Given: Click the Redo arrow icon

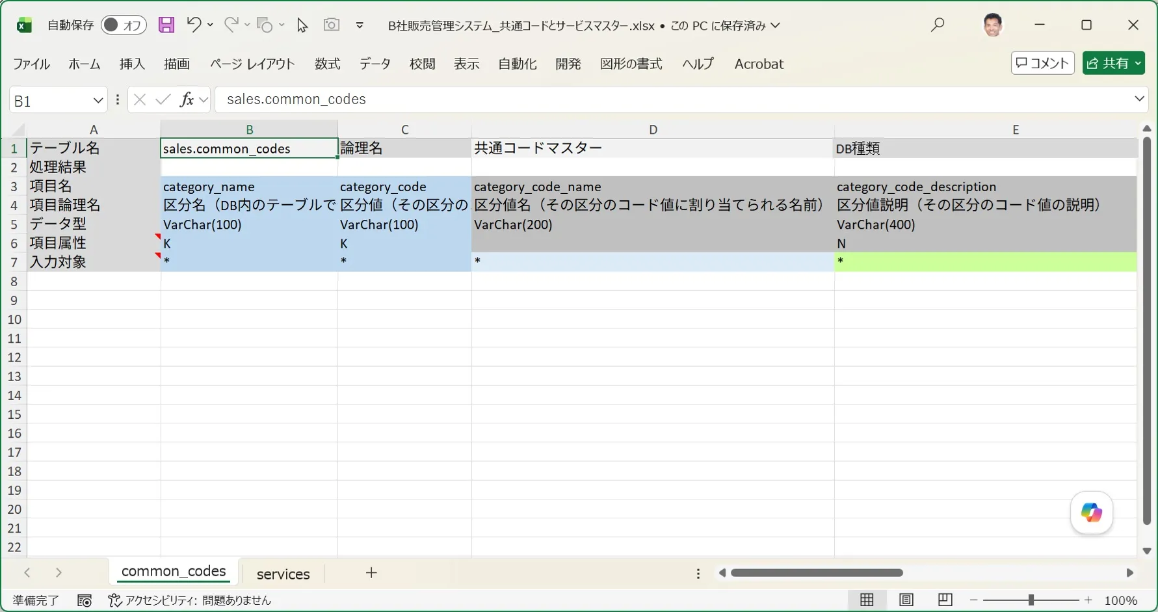Looking at the screenshot, I should pos(231,25).
